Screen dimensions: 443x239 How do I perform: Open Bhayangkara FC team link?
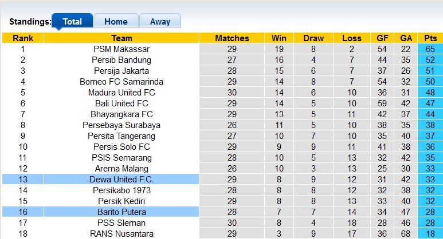point(121,114)
